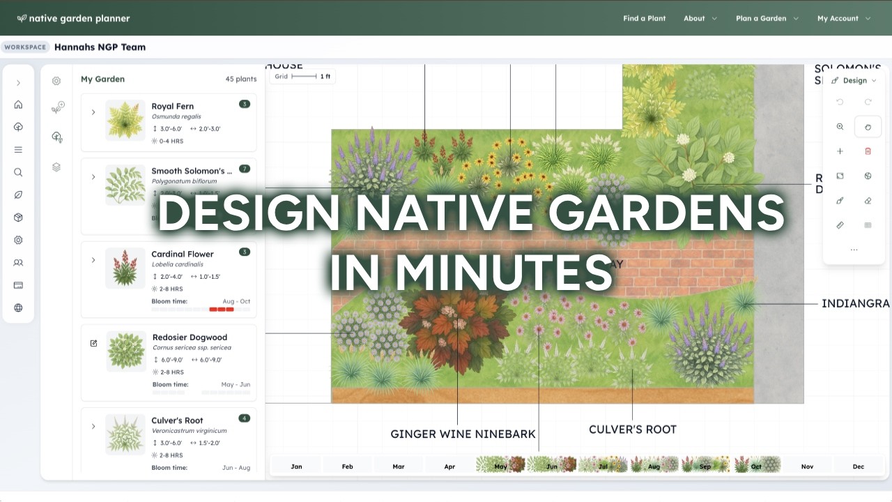Open the Plan a Garden dropdown menu
The width and height of the screenshot is (892, 502).
[767, 19]
